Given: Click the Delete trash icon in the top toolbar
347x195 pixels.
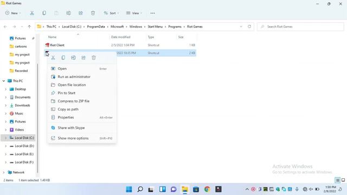Looking at the screenshot, I should point(93,13).
